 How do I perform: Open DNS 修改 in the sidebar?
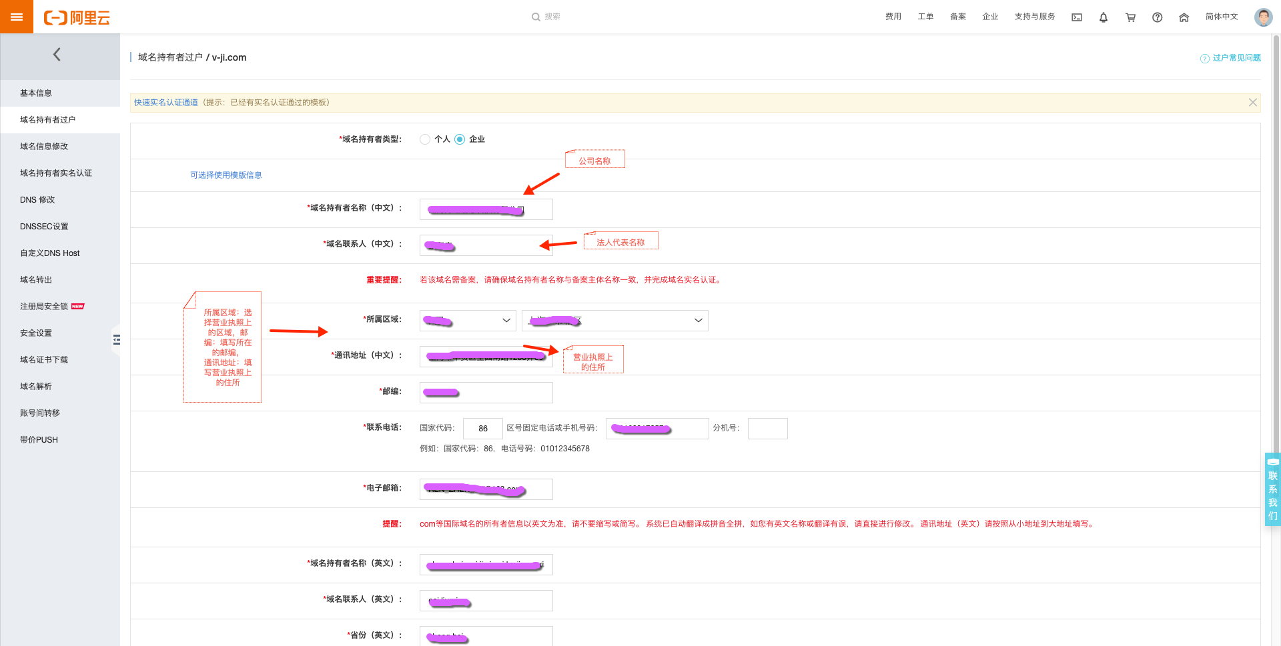click(x=37, y=200)
